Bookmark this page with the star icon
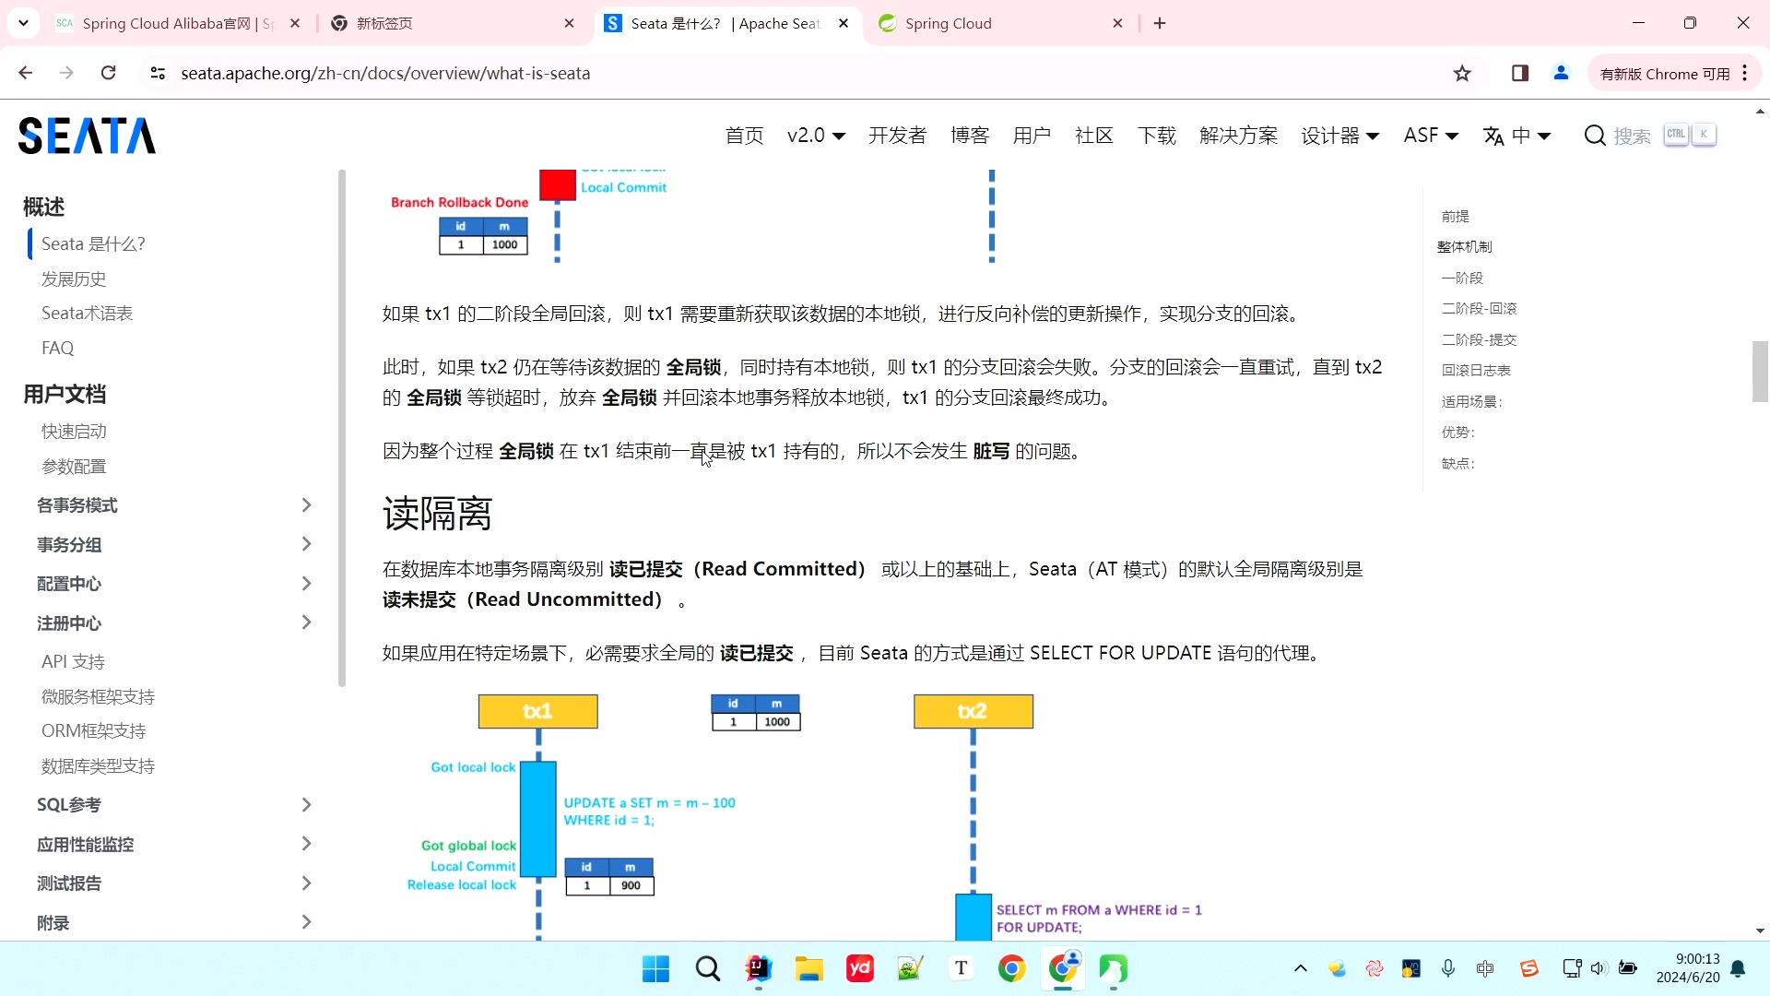Screen dimensions: 1770x996 coord(1462,73)
